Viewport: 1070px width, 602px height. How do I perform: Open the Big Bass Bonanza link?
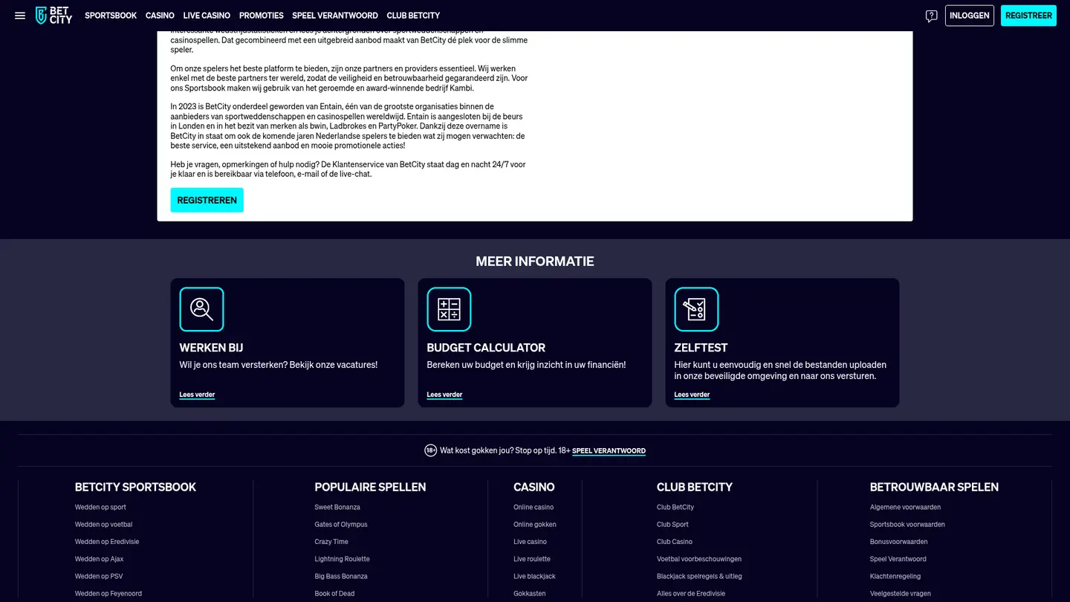click(x=341, y=576)
